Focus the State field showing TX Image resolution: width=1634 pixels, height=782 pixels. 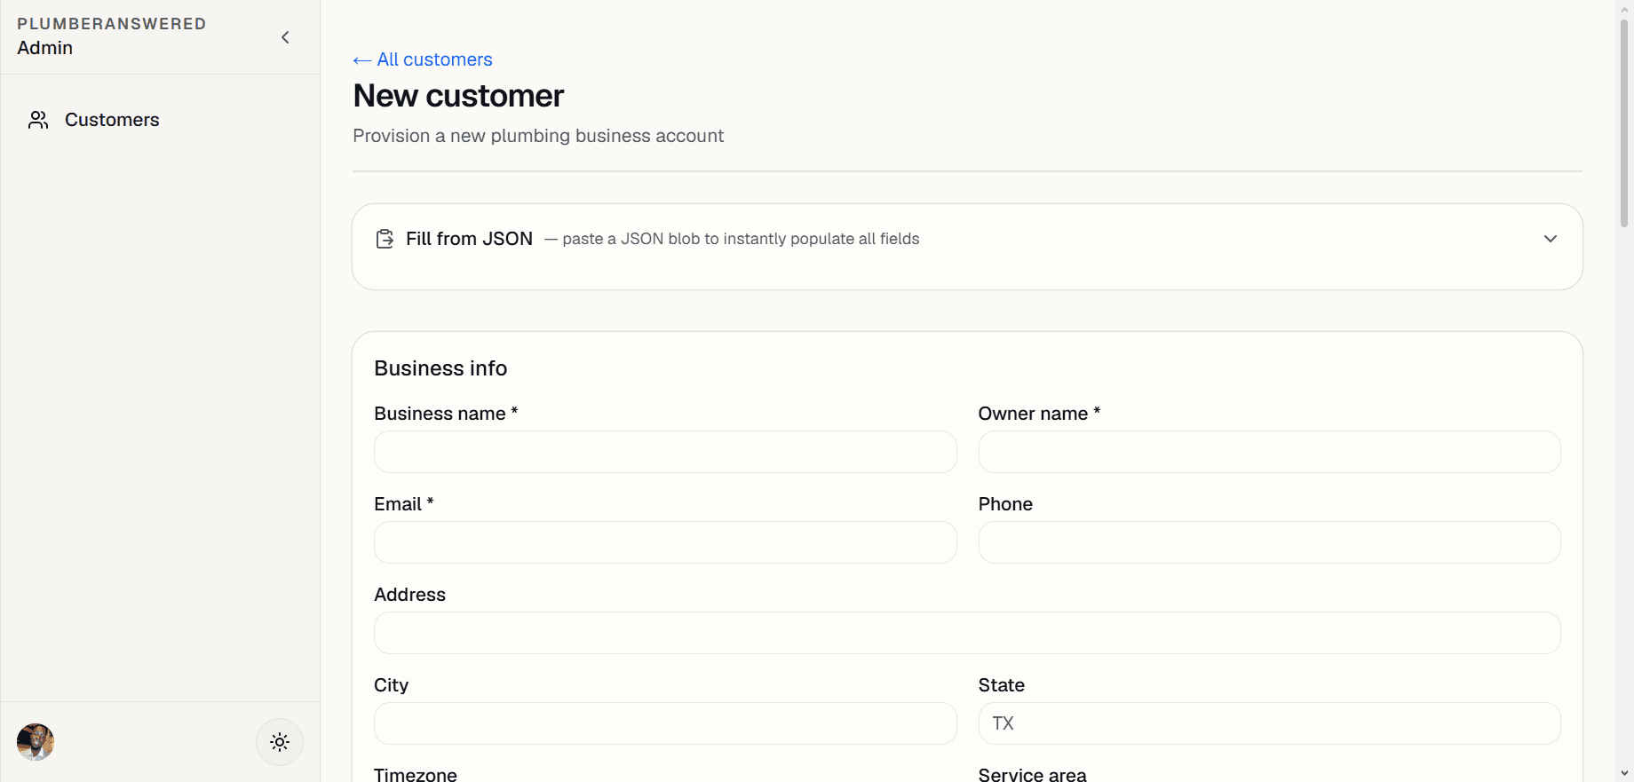pos(1269,723)
